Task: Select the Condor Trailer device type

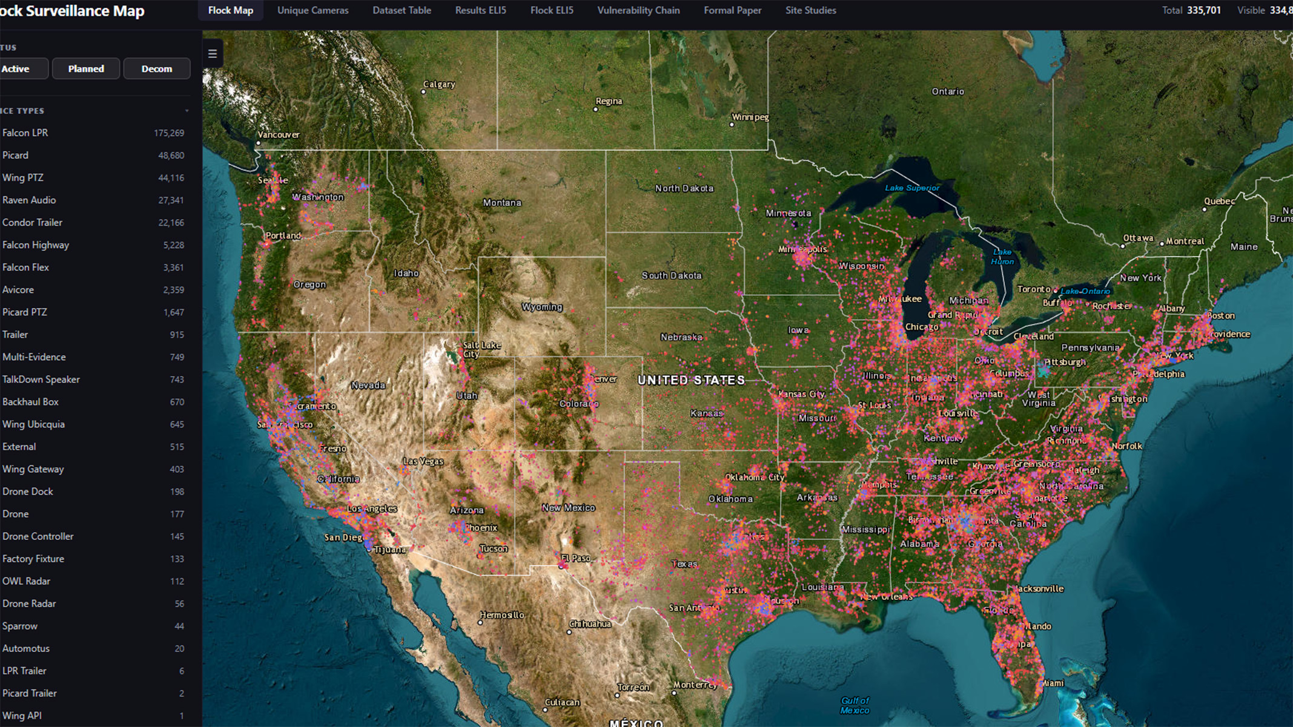Action: pos(94,222)
